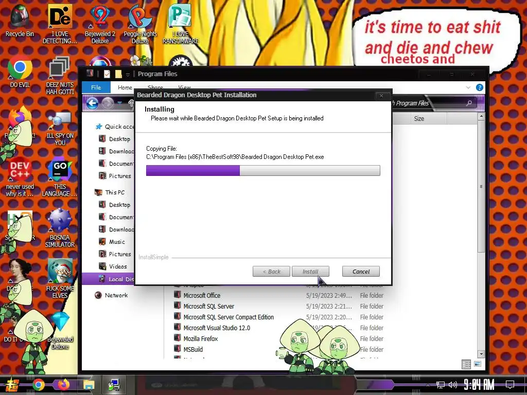Select Videos under This PC
This screenshot has height=395, width=527.
tap(113, 266)
